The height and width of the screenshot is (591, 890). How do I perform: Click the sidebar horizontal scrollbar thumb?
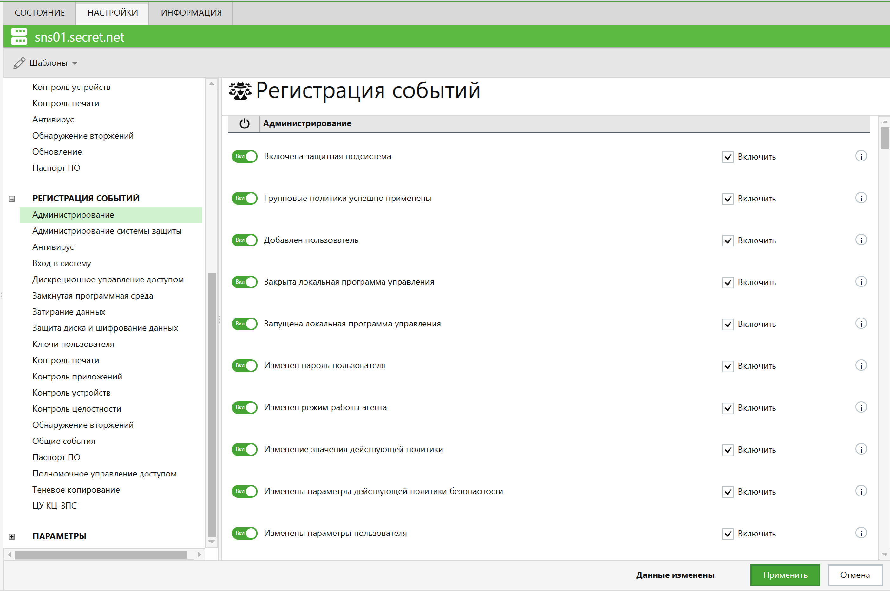tap(101, 555)
